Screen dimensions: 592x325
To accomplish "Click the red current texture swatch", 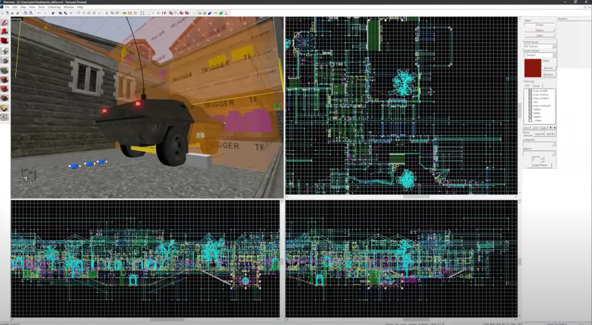I will pos(532,68).
